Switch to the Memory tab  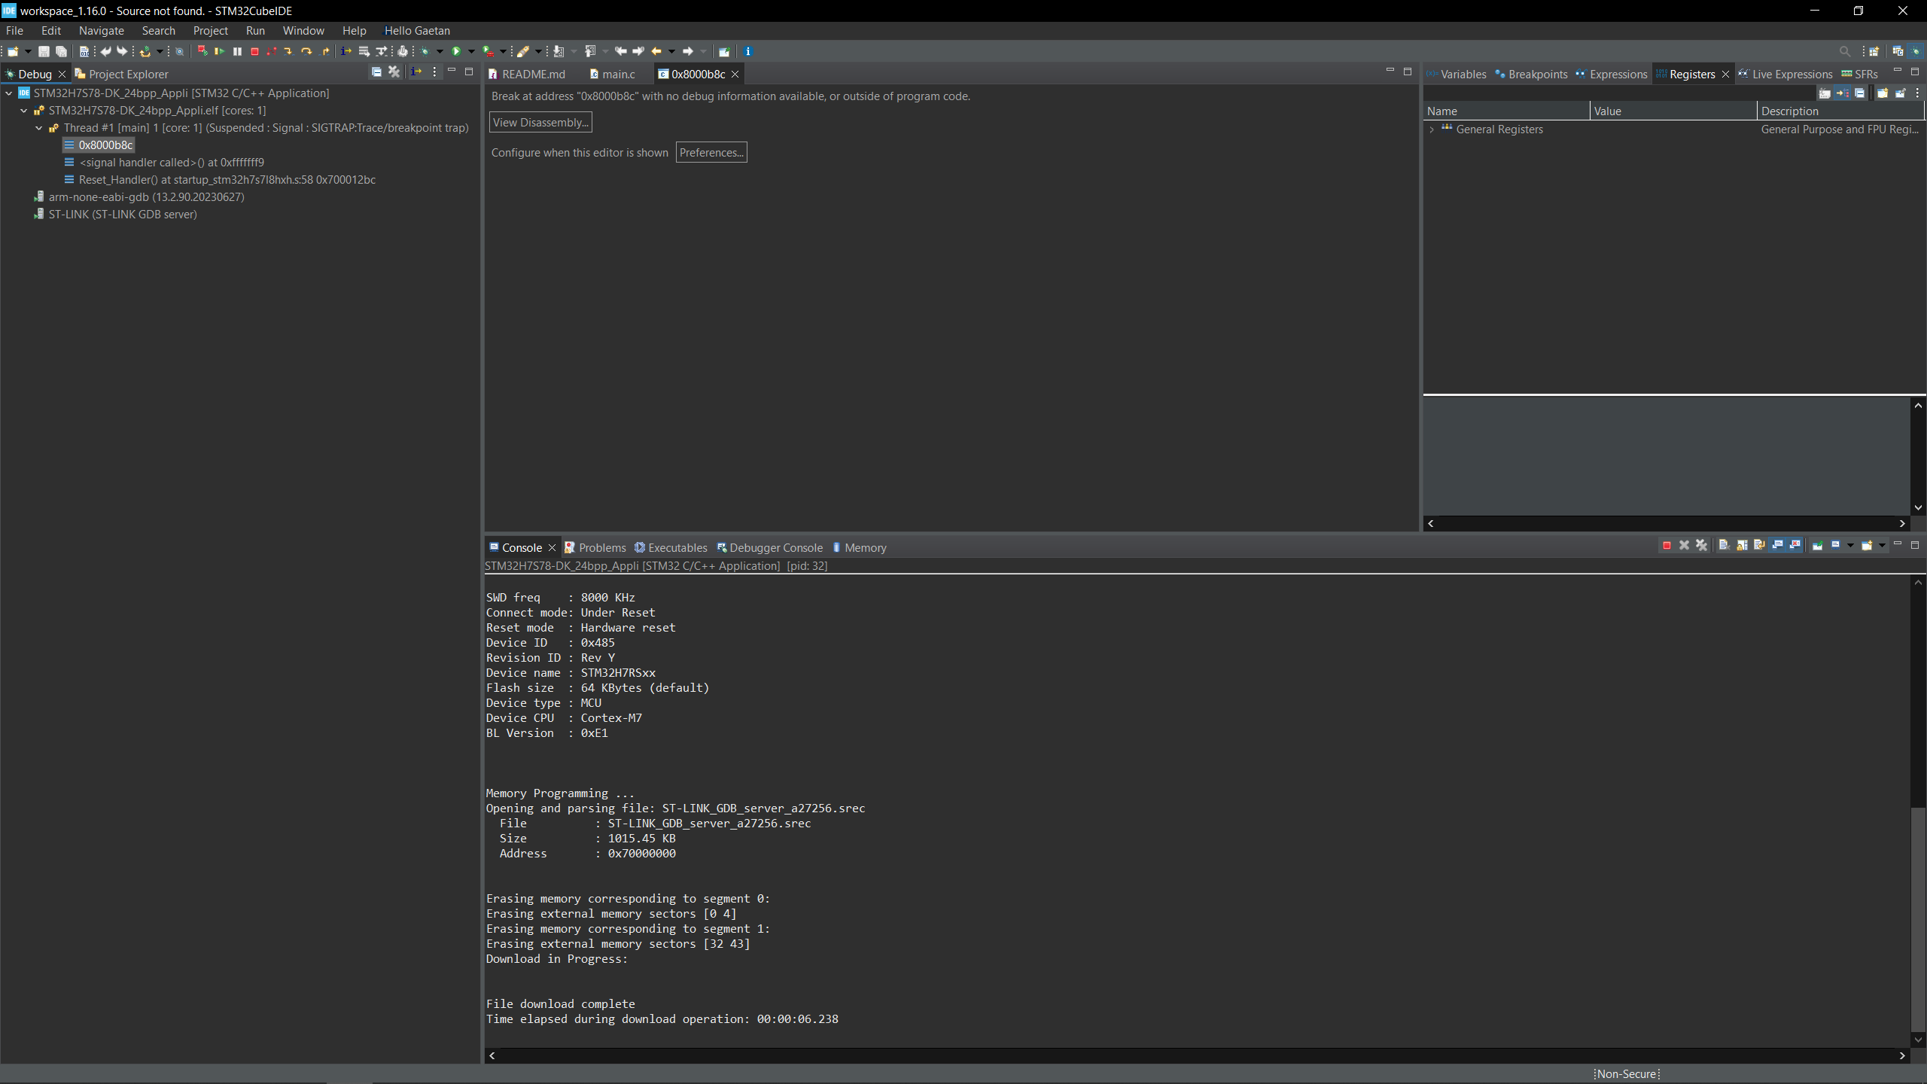click(864, 547)
